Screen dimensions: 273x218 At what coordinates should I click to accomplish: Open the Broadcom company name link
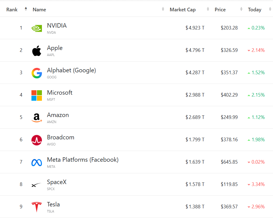tap(61, 137)
